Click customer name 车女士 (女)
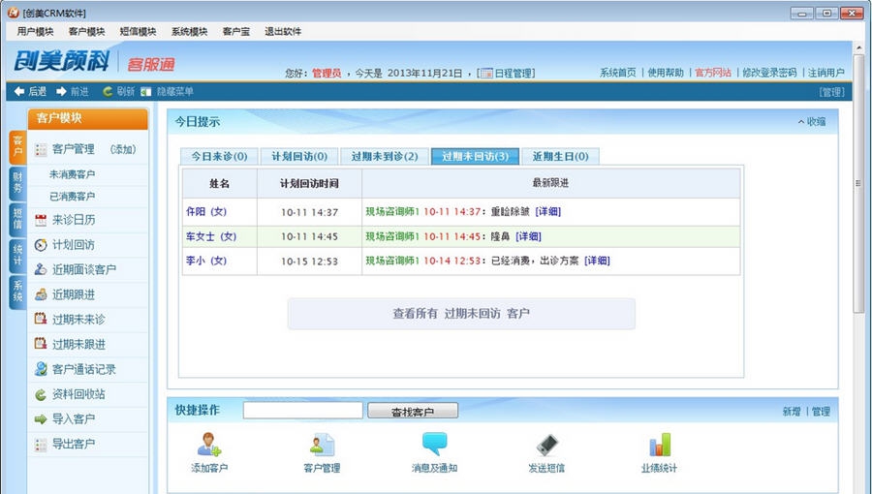Screen dimensions: 872x494 (x=211, y=236)
